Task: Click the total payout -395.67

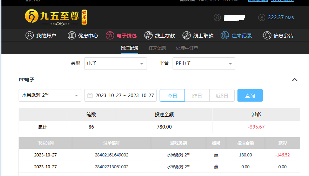Action: pyautogui.click(x=256, y=127)
